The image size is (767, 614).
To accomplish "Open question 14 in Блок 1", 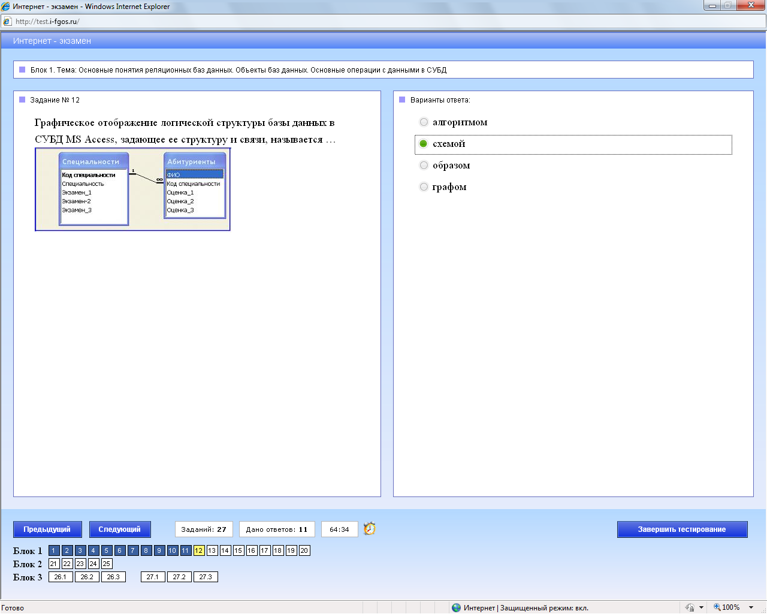I will (x=225, y=550).
